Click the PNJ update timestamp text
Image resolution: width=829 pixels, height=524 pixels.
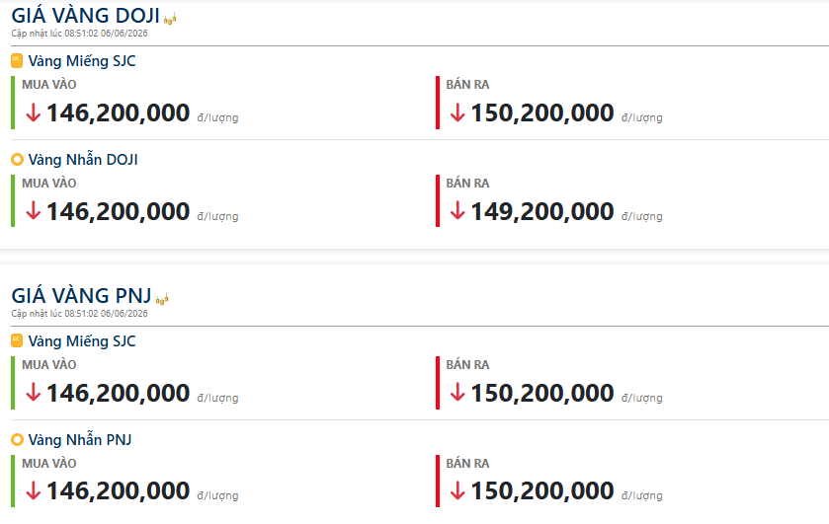[79, 313]
